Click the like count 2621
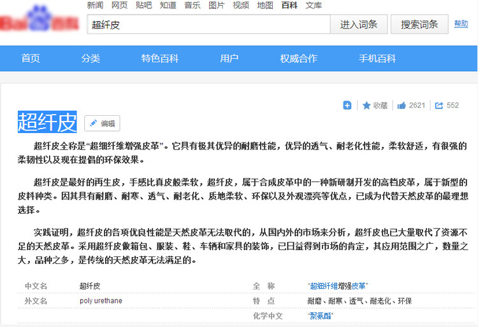Screen dimensions: 478x327 [x=417, y=105]
